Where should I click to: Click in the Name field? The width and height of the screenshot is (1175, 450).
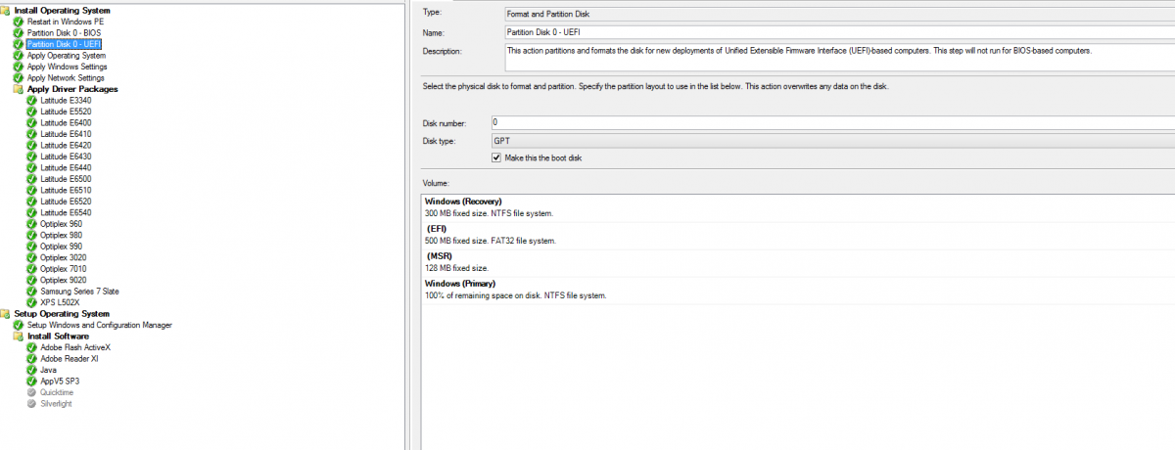point(838,33)
